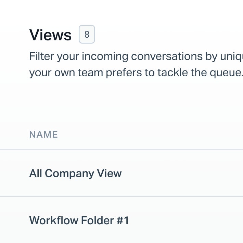Select the All Company View table row
243x243 pixels.
click(171, 173)
